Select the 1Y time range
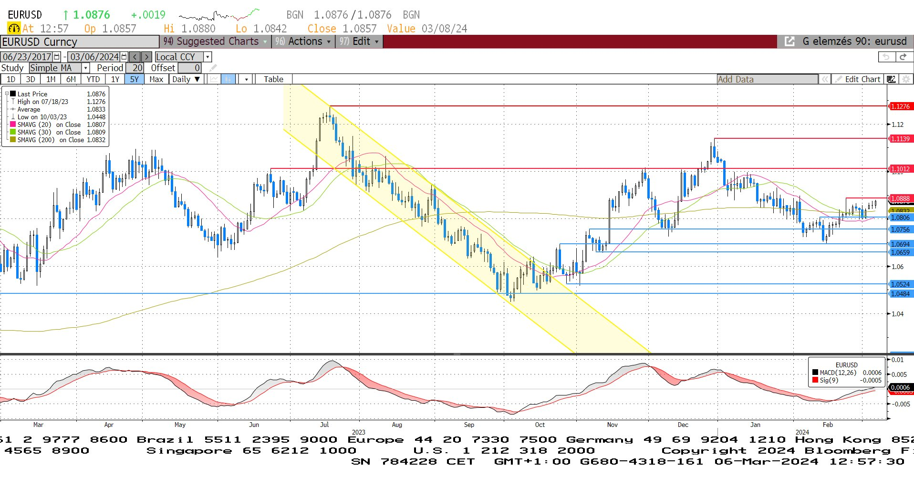This screenshot has height=488, width=914. pos(115,79)
